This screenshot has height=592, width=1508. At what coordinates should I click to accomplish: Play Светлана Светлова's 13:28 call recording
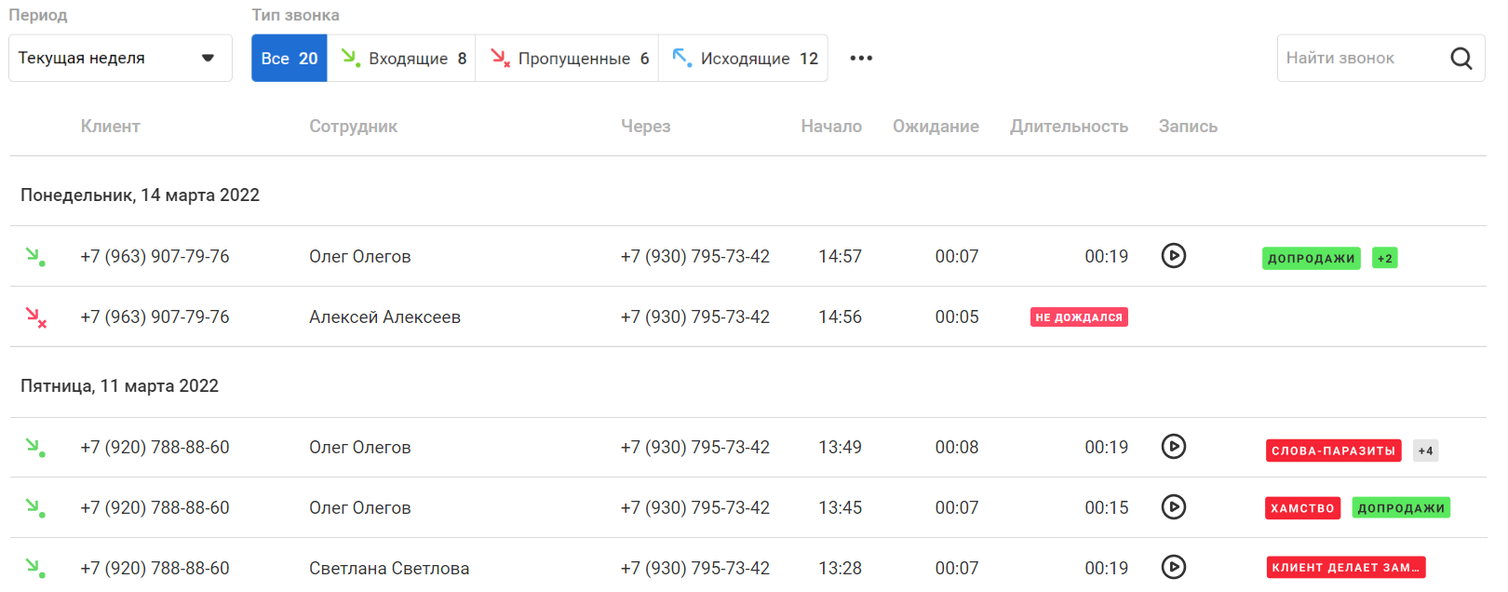tap(1173, 567)
